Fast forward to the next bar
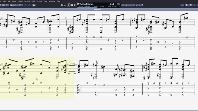Viewport: 198px width, 111px height. pyautogui.click(x=72, y=5)
